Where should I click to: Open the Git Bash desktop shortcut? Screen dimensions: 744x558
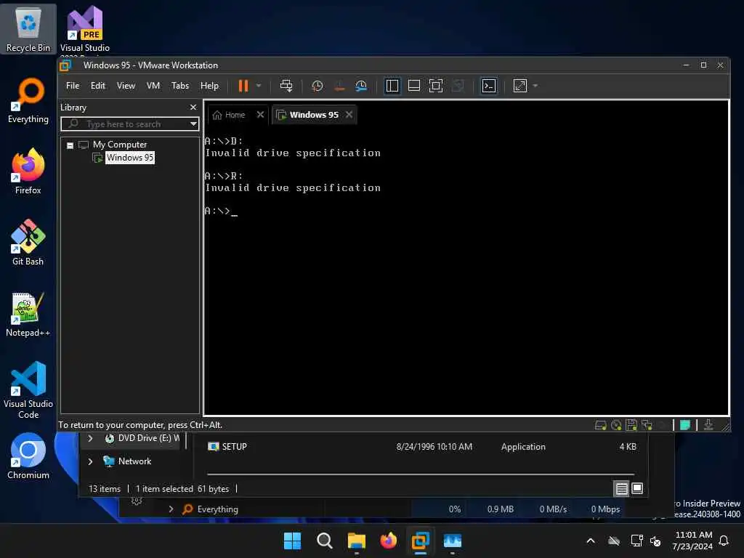[x=28, y=243]
